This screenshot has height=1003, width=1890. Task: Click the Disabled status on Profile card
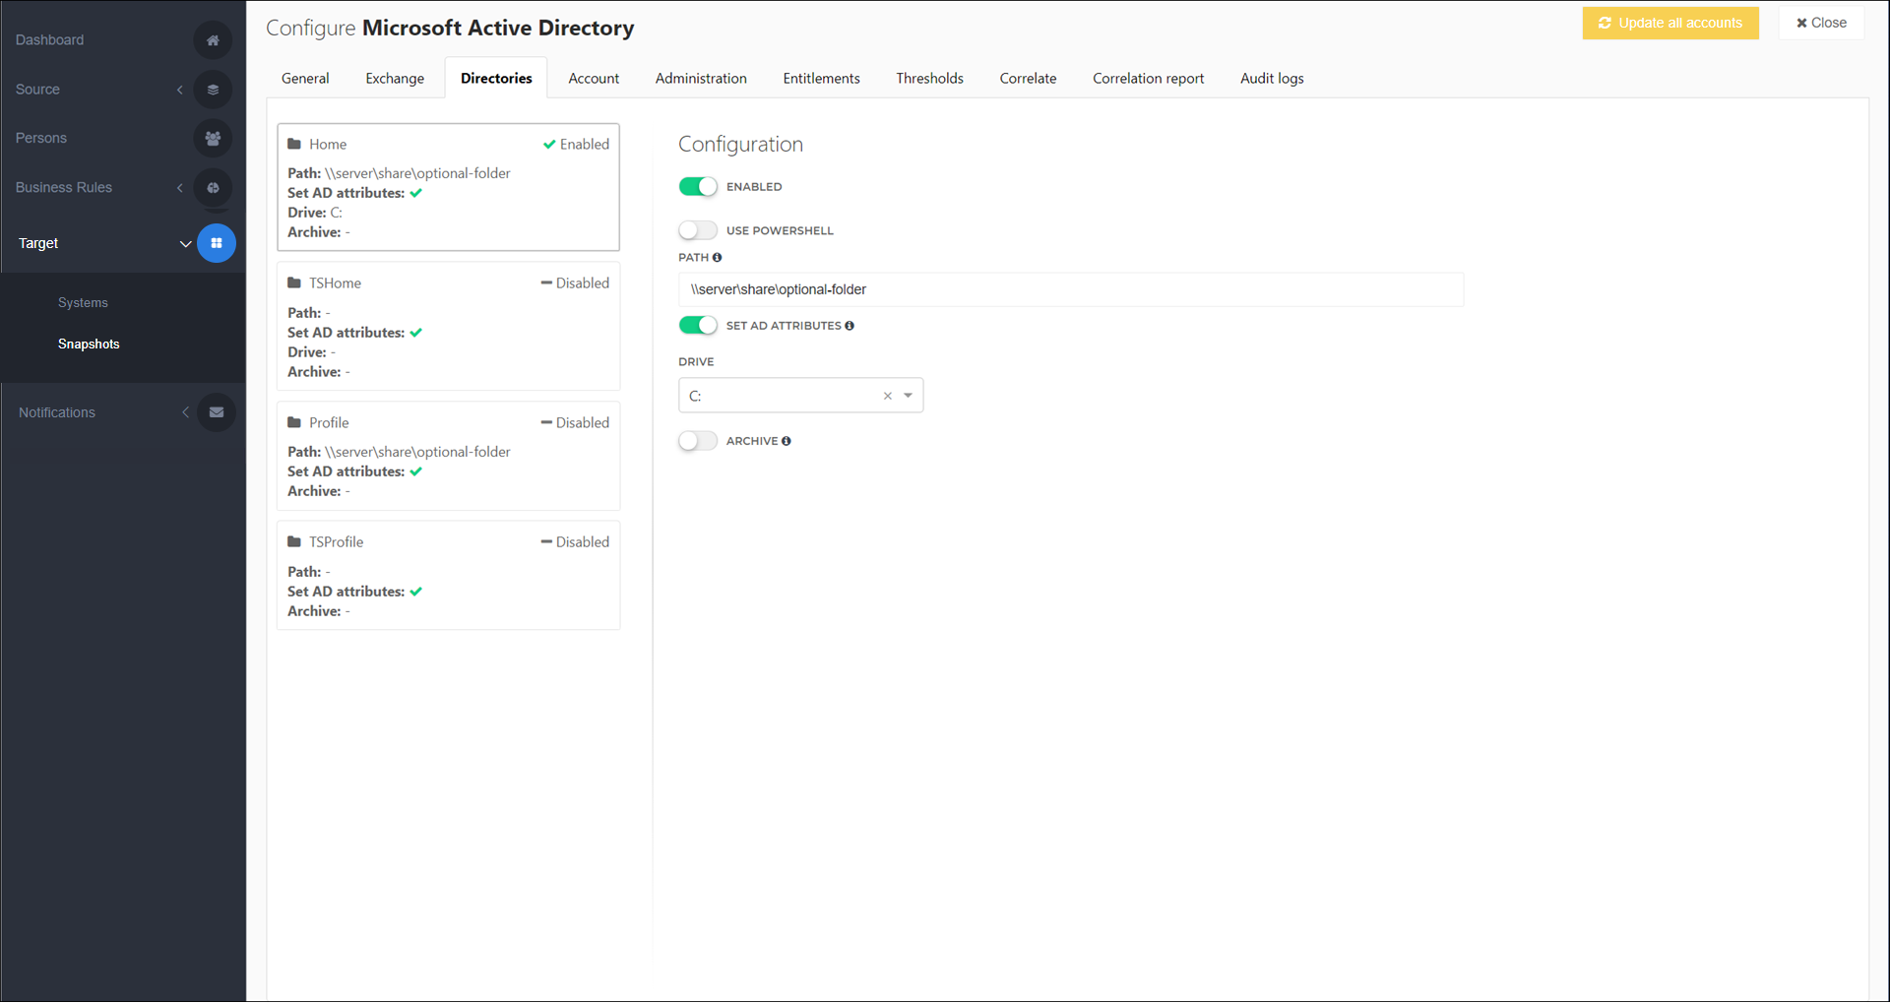(x=575, y=423)
